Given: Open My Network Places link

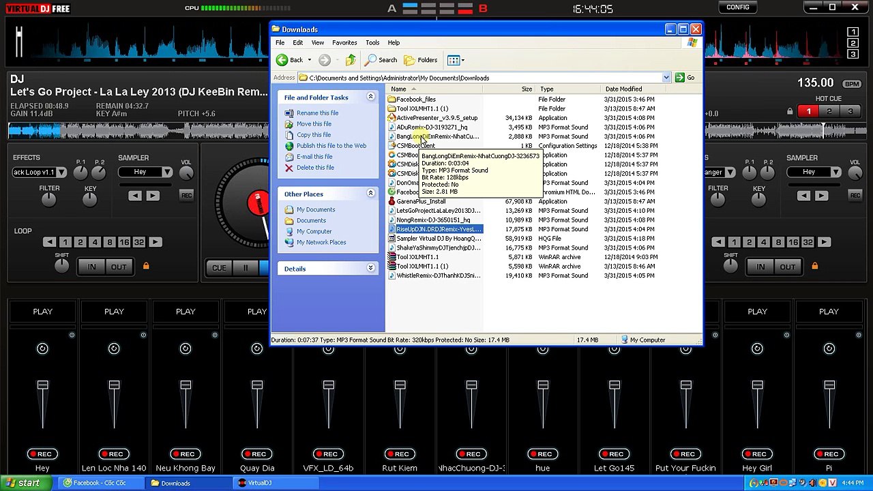Looking at the screenshot, I should 321,242.
